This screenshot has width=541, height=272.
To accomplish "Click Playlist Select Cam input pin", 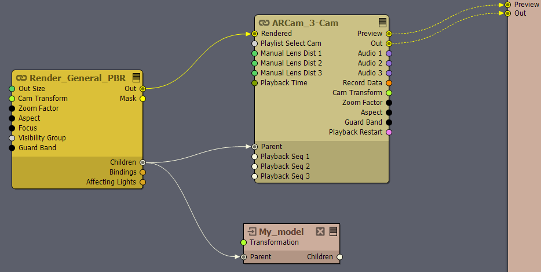I will click(255, 43).
